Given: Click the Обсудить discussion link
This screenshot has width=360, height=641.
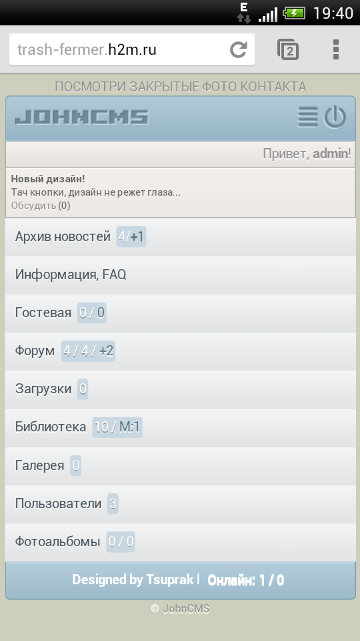Looking at the screenshot, I should pyautogui.click(x=33, y=205).
